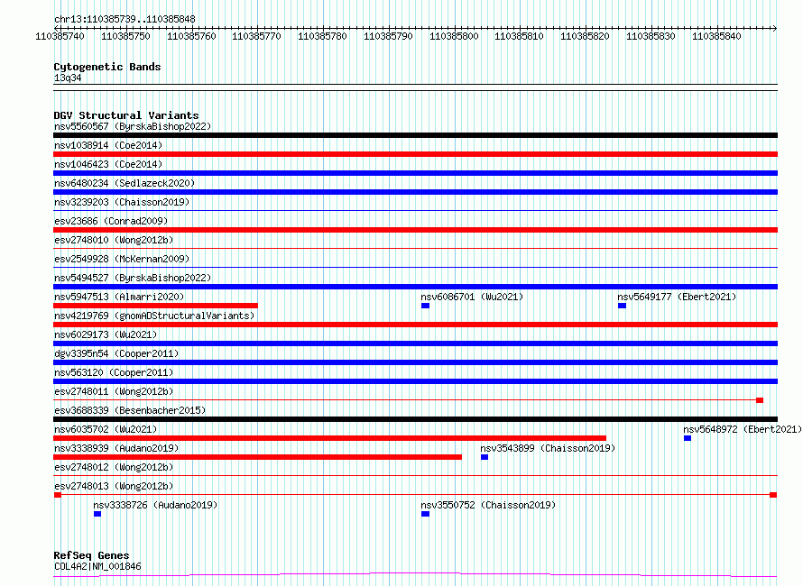Image resolution: width=803 pixels, height=586 pixels.
Task: Open variant esv2748011 (Wong2012b) label
Action: click(114, 391)
